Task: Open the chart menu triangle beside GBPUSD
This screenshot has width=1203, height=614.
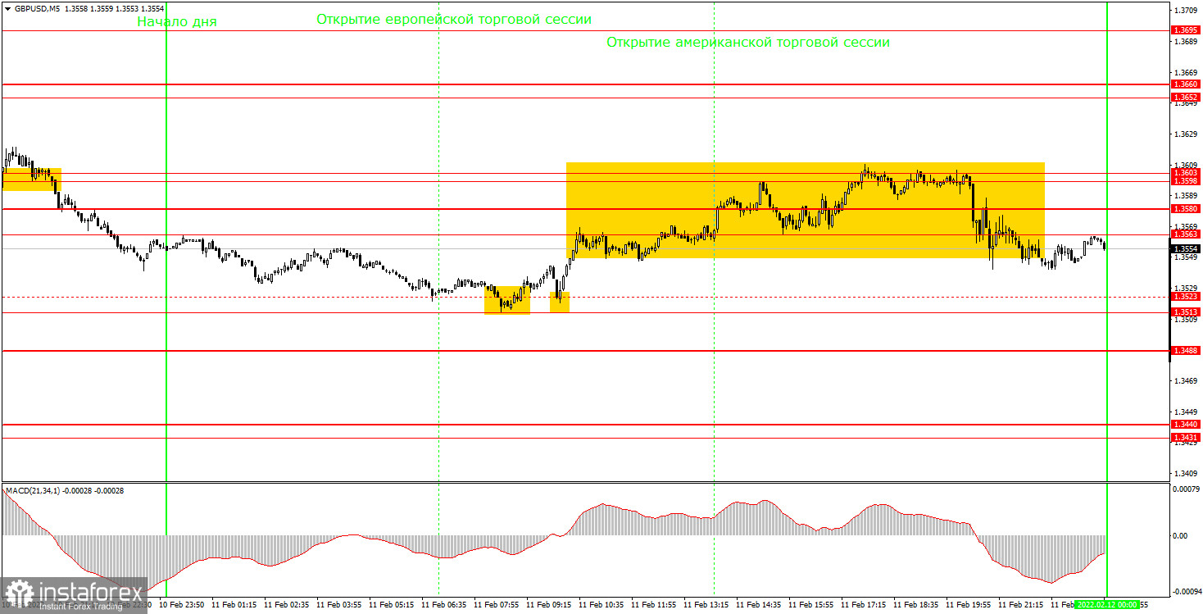Action: [7, 10]
